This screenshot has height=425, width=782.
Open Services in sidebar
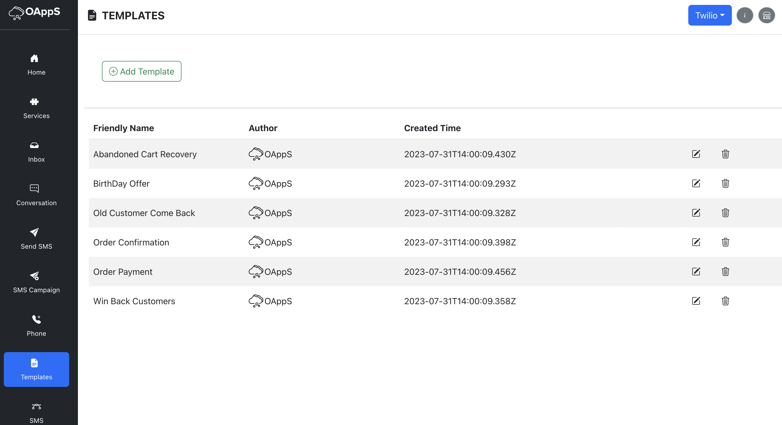[37, 108]
